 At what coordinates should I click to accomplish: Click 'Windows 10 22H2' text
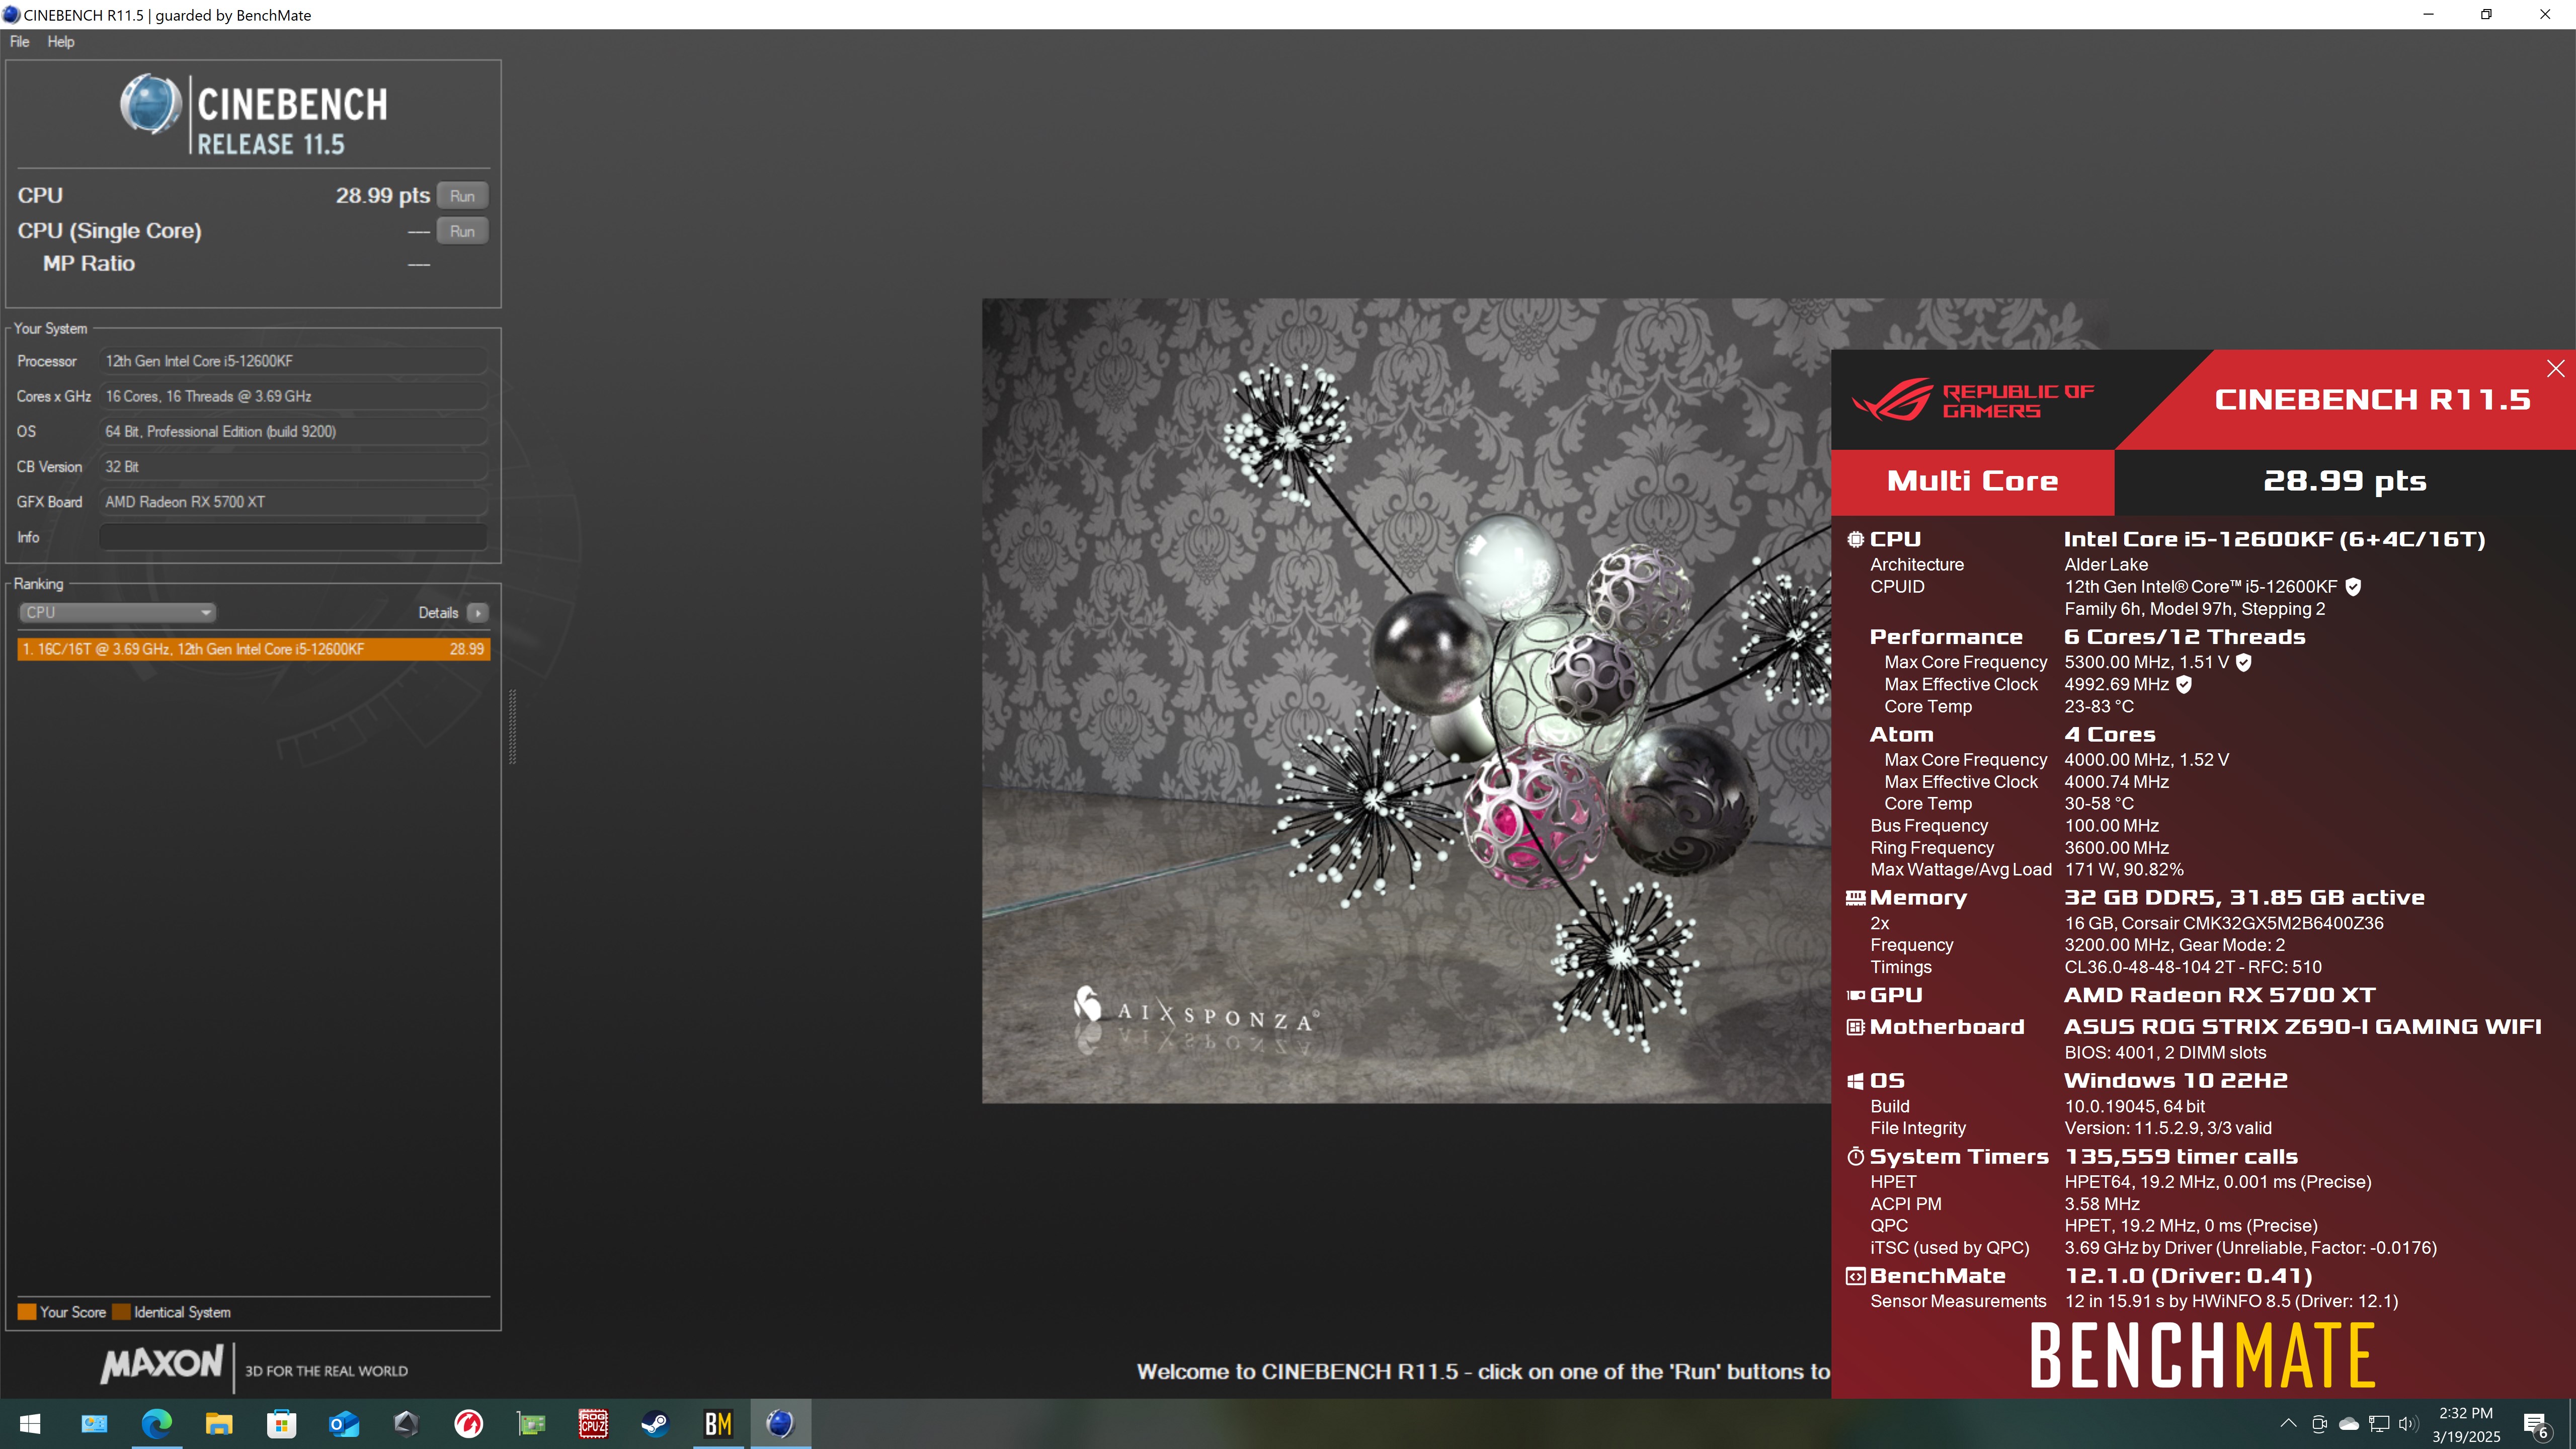pos(2175,1081)
